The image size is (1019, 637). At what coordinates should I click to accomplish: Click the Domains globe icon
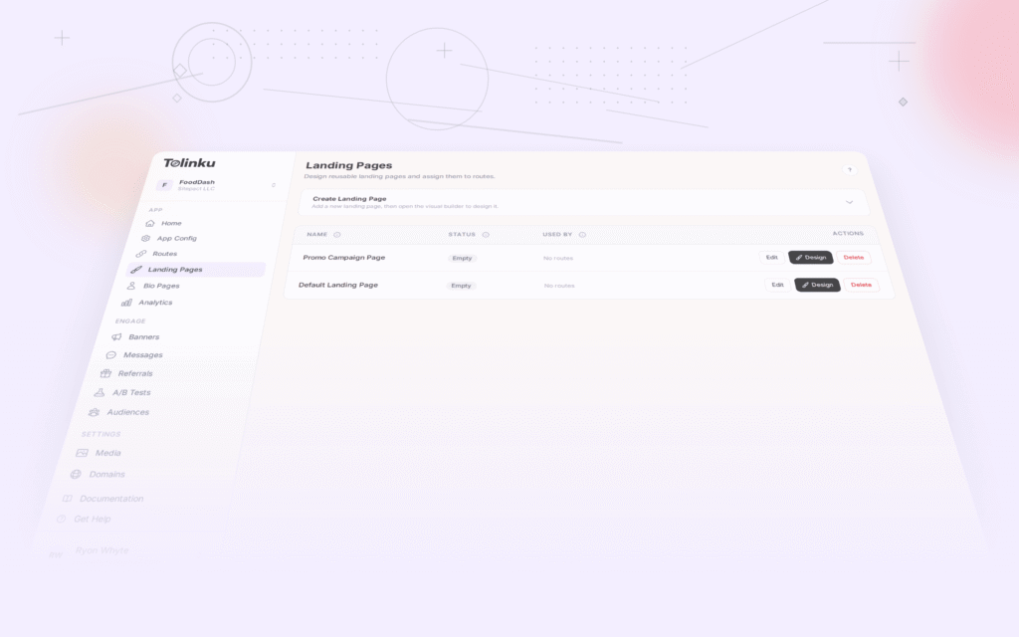click(x=76, y=475)
